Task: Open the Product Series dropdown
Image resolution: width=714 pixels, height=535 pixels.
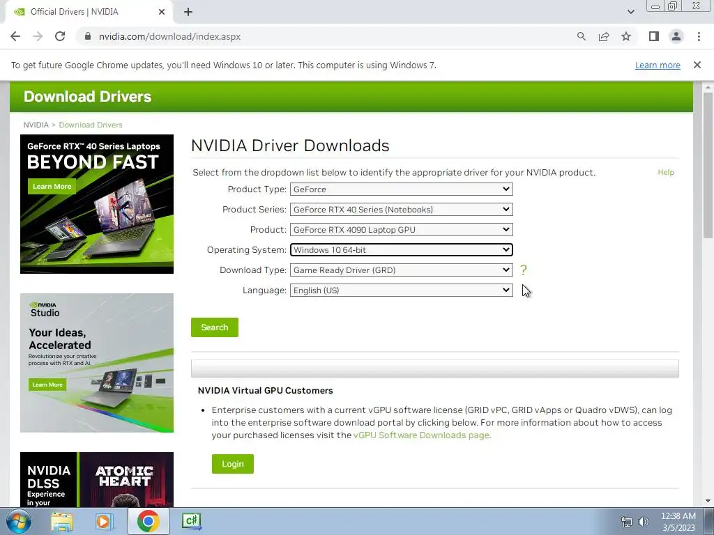Action: 401,209
